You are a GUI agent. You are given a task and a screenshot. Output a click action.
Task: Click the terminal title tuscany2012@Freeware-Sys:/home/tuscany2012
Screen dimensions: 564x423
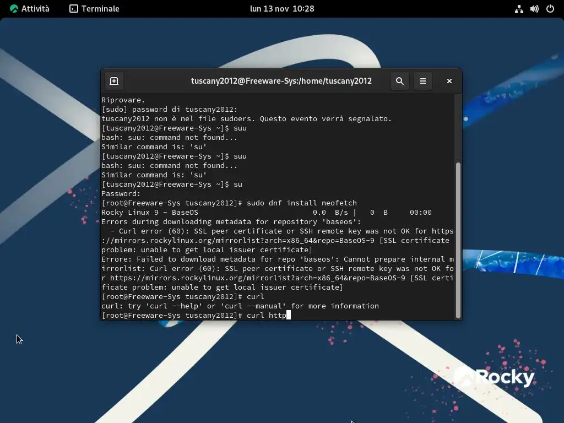(281, 81)
